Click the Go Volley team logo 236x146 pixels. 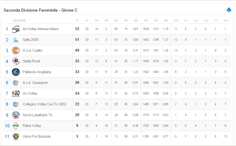pos(16,93)
